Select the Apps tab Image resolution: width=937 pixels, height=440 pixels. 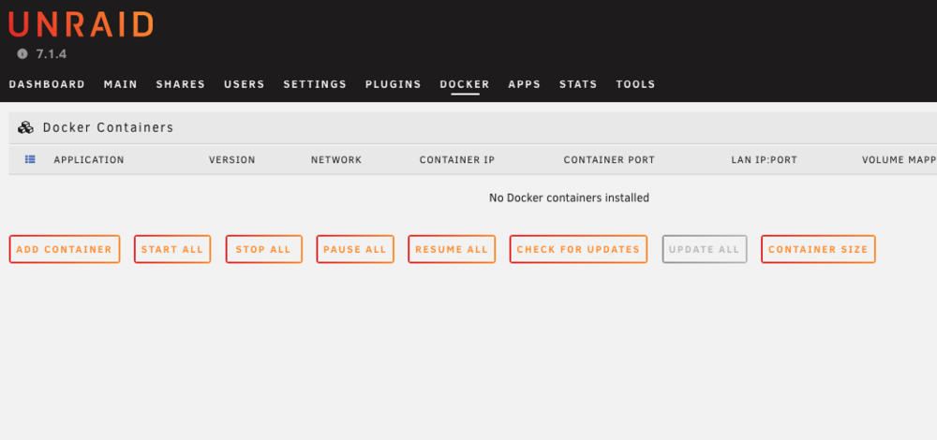tap(525, 84)
